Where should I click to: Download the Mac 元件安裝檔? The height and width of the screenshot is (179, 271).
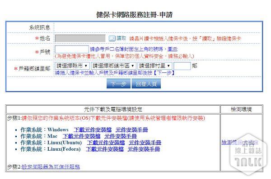[x=81, y=136]
